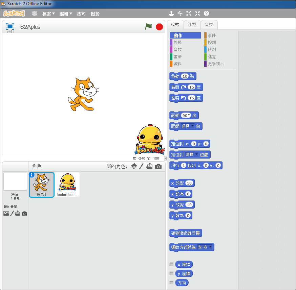Screen dimensions: 296x290
Task: Open the 技巧 menu item
Action: point(81,14)
